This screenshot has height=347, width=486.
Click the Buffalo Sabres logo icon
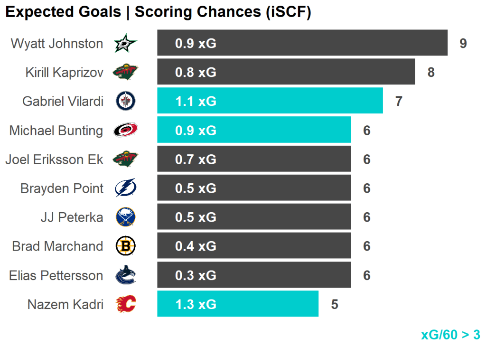pyautogui.click(x=126, y=217)
